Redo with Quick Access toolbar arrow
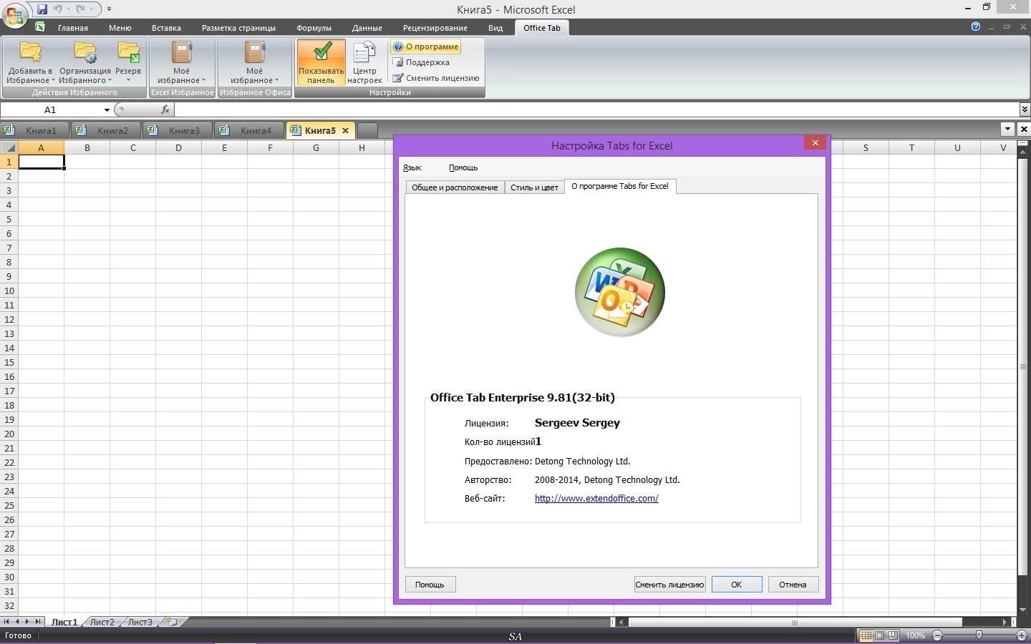Screen dimensions: 1031x644 click(80, 9)
